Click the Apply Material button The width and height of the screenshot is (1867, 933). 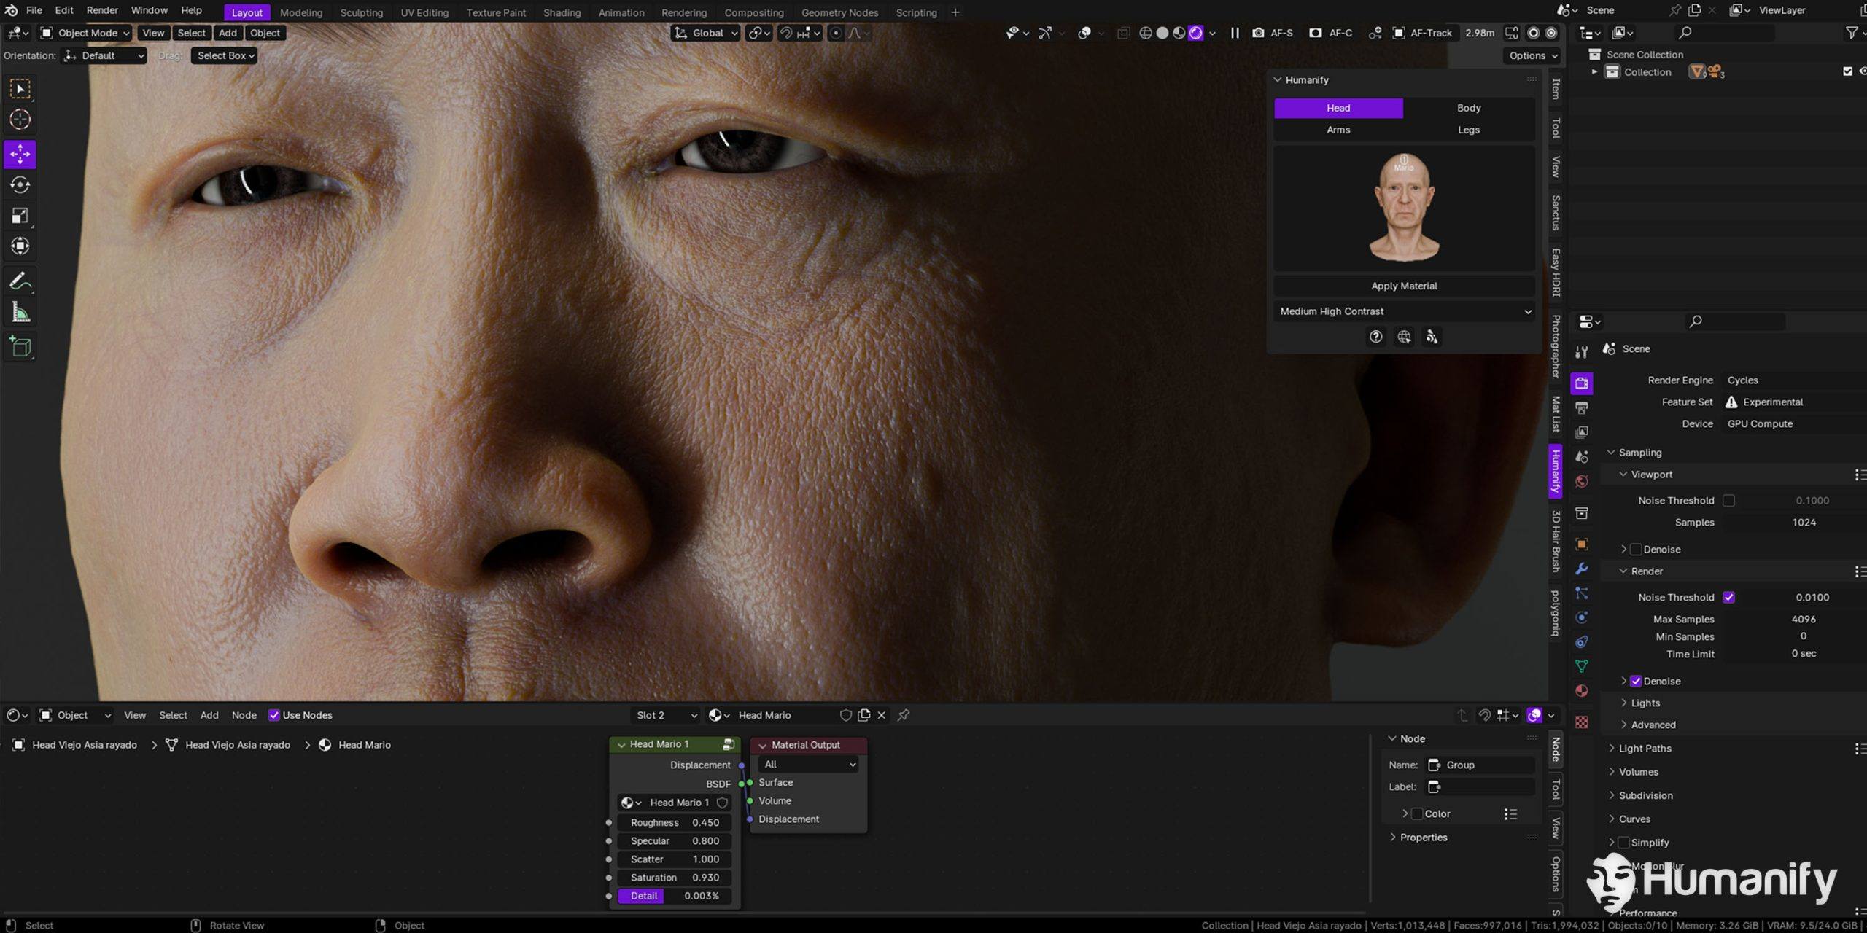(1404, 286)
